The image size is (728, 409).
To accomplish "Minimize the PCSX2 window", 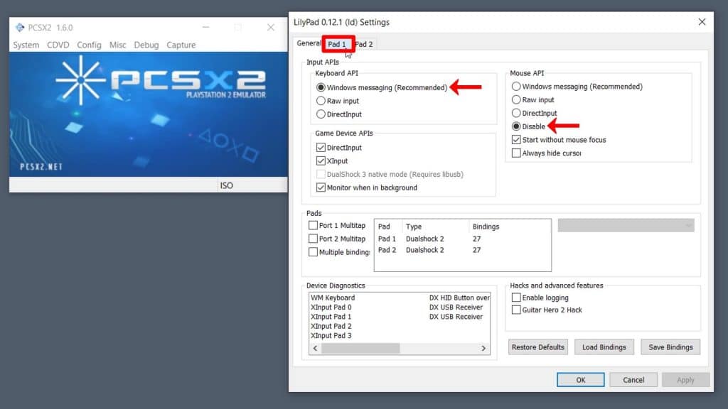I will (205, 28).
